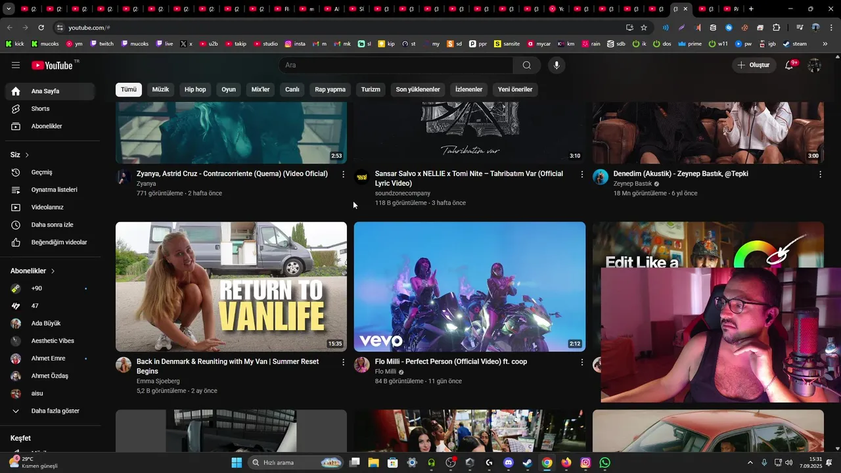Expand the Siz section
The width and height of the screenshot is (841, 473).
[x=20, y=155]
